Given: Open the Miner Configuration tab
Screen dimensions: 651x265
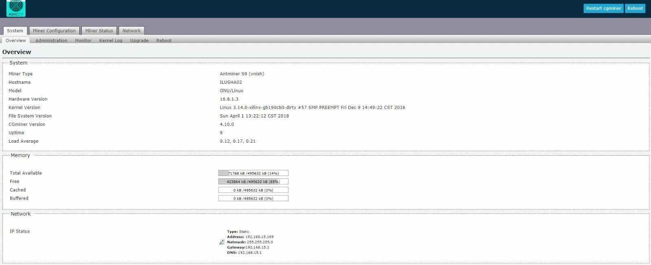Looking at the screenshot, I should pos(54,30).
